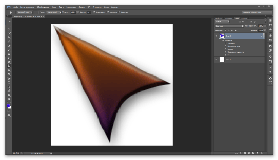278x160 pixels.
Task: Click the lock all icon in layers panel
Action: [235, 30]
